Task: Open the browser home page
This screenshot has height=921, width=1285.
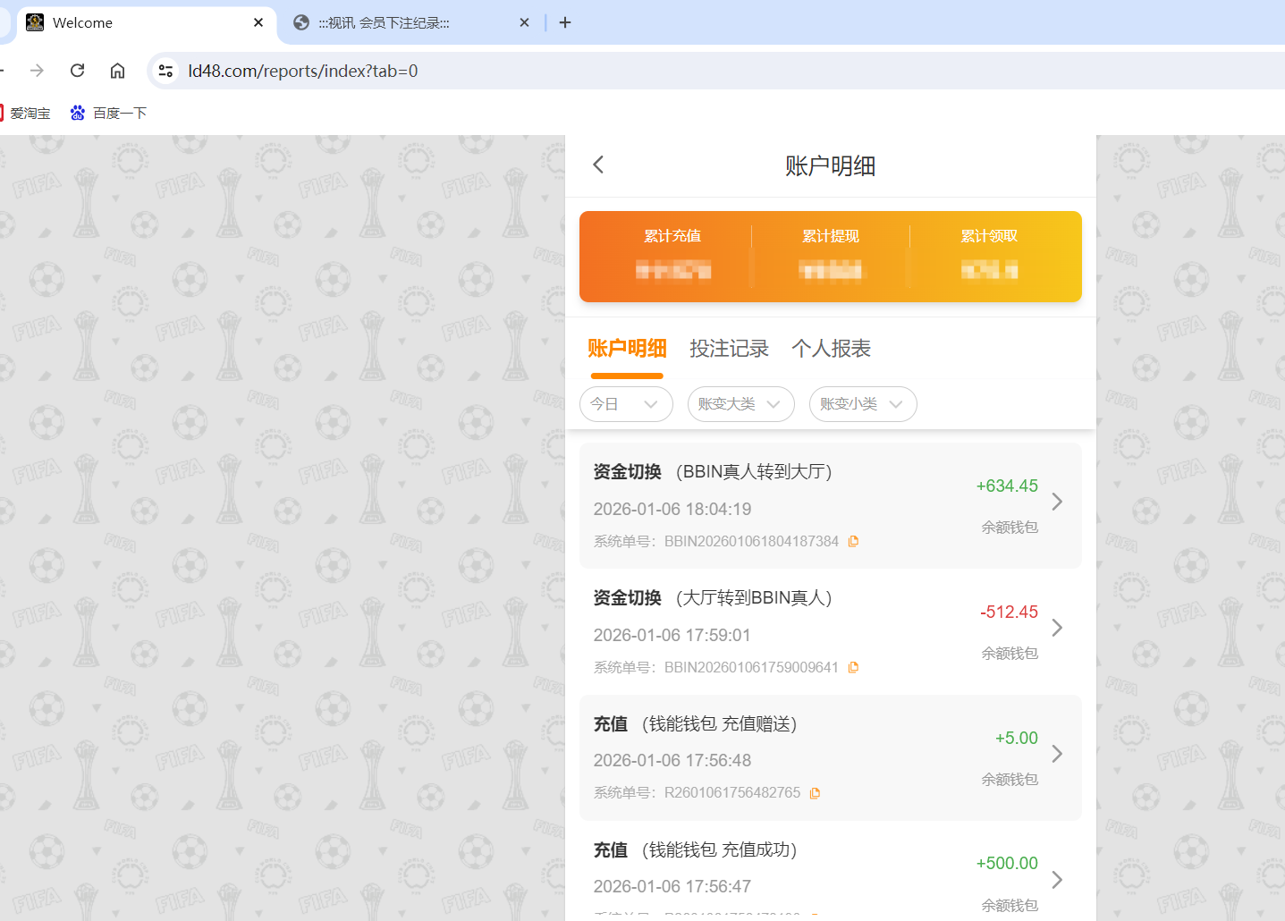Action: pyautogui.click(x=117, y=70)
